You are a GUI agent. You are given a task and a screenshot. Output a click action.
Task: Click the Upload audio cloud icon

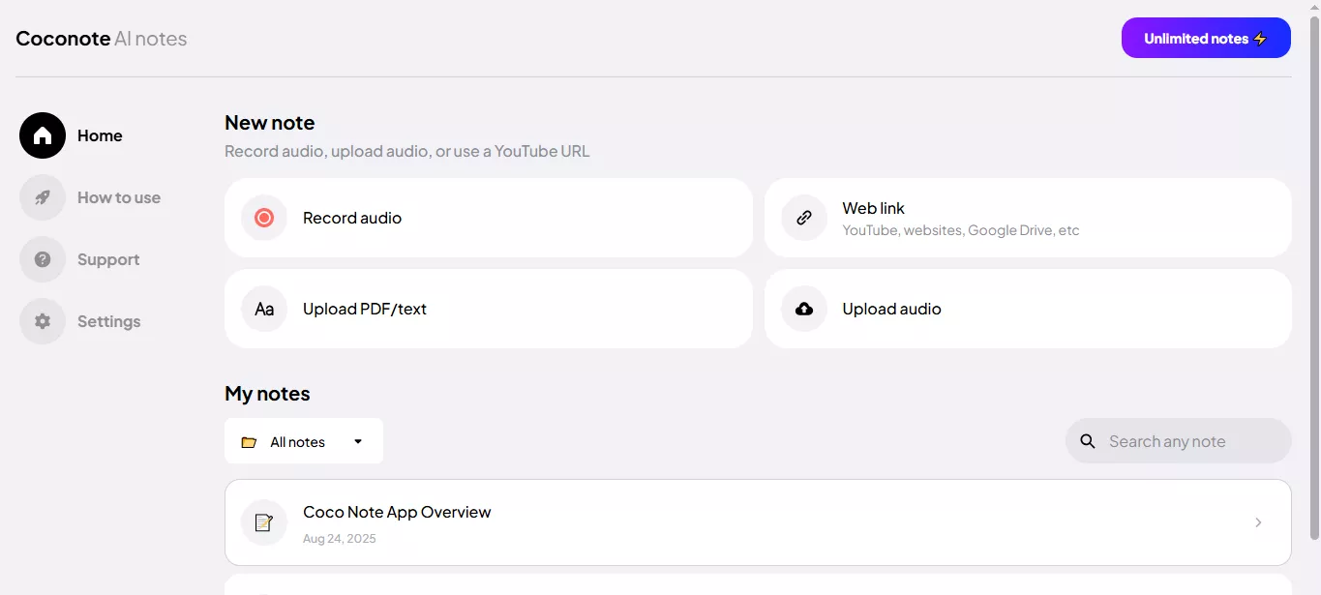point(803,309)
